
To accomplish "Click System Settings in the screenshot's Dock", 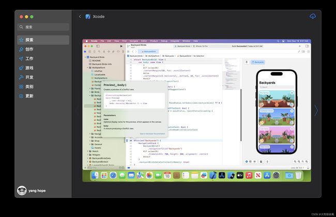I will pyautogui.click(x=276, y=176).
